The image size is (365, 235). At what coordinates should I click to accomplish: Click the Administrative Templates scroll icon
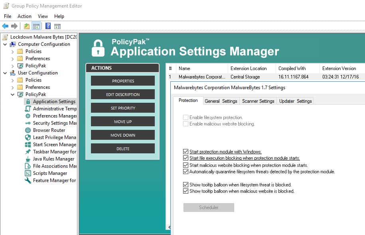28,109
